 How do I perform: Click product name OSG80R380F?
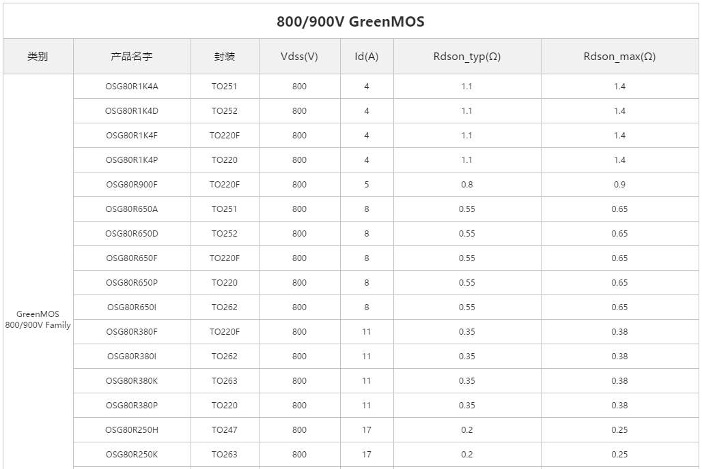tap(132, 332)
